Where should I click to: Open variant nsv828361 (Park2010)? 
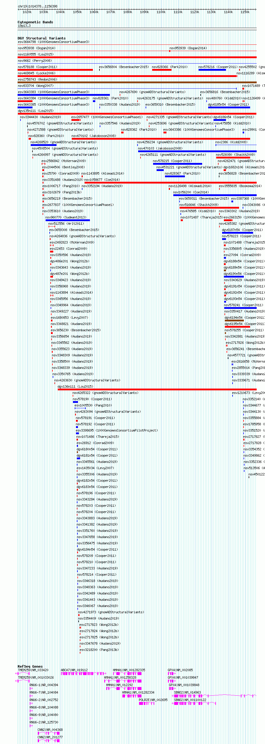[x=110, y=98]
